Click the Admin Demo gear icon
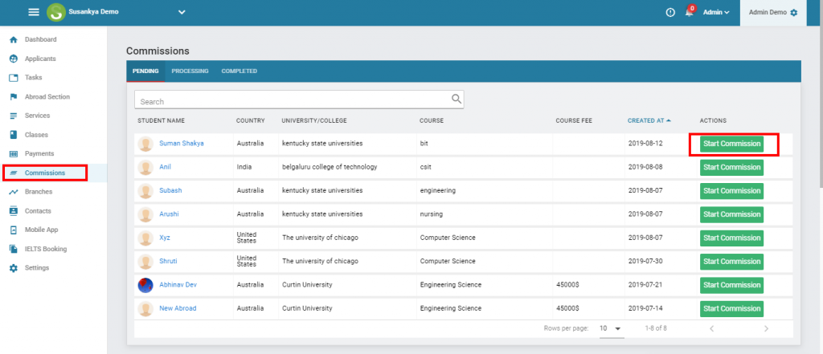This screenshot has width=823, height=354. click(794, 13)
